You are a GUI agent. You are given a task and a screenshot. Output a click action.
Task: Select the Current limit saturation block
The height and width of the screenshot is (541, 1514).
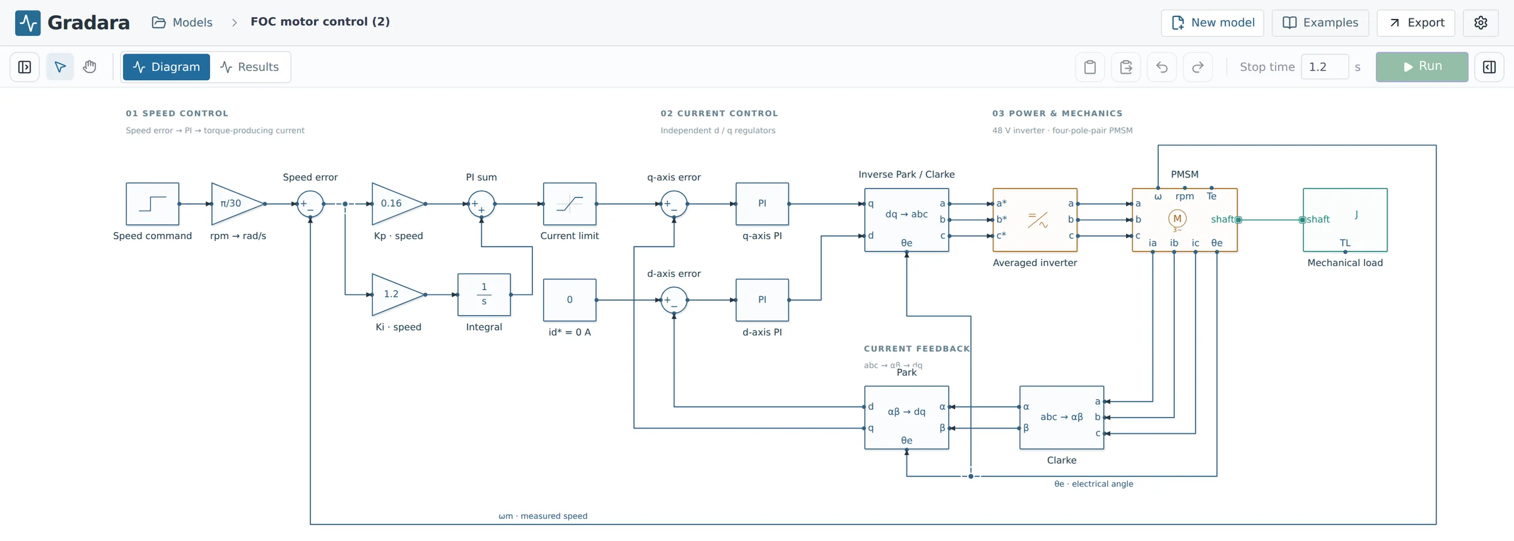pos(570,204)
